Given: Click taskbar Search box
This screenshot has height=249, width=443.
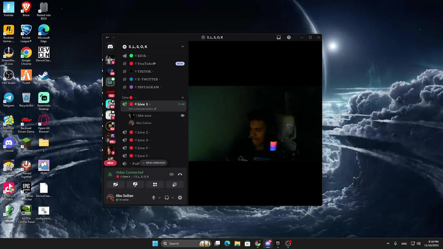Looking at the screenshot, I should pyautogui.click(x=186, y=243).
